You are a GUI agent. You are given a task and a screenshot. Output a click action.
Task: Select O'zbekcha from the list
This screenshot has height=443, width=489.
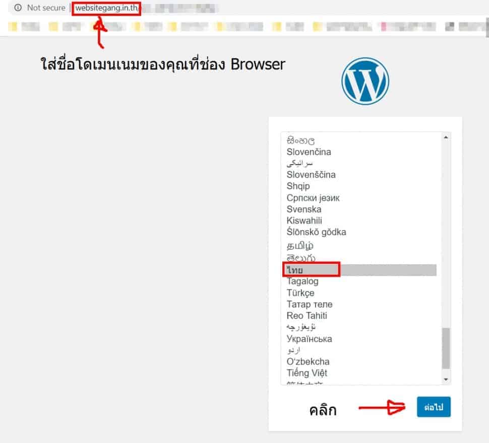pyautogui.click(x=308, y=361)
